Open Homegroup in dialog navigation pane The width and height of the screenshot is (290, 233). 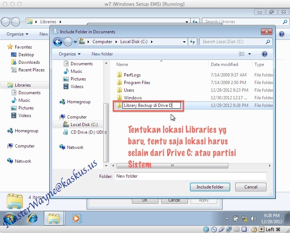point(79,102)
